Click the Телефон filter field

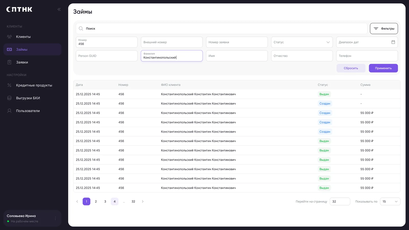click(367, 56)
